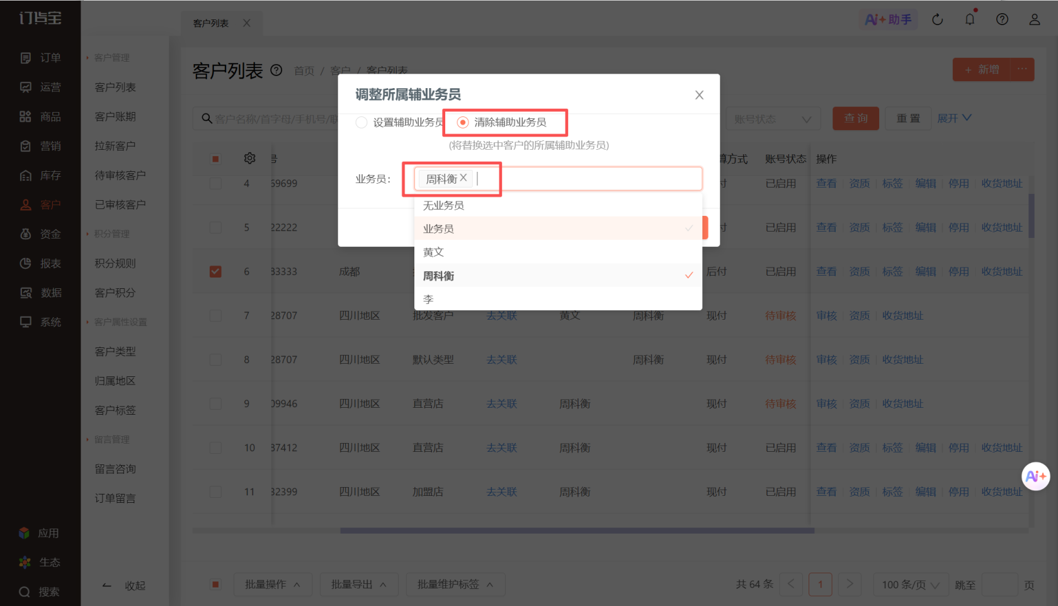This screenshot has height=606, width=1058.
Task: Open table column settings gear
Action: pos(250,159)
